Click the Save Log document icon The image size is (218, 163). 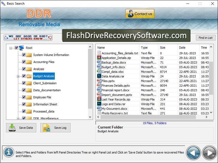tap(46, 128)
